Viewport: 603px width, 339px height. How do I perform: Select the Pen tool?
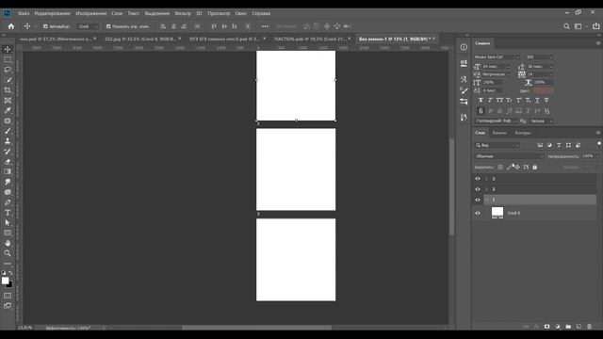click(8, 202)
